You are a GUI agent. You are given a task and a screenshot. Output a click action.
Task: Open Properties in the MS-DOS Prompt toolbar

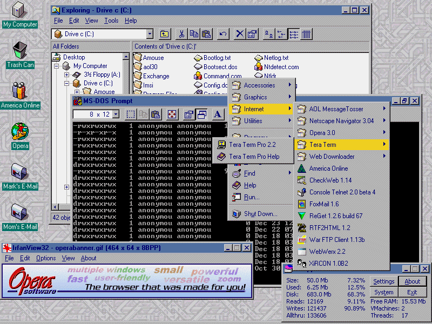point(188,114)
